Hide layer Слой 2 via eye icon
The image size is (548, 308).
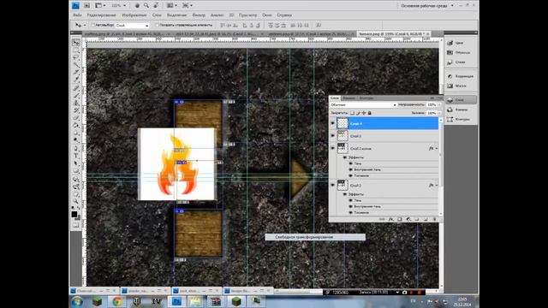click(x=333, y=185)
